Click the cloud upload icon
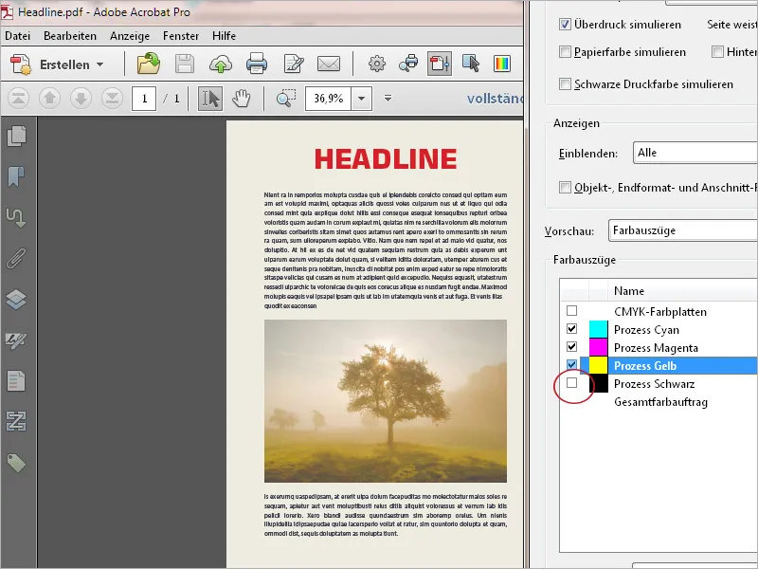Image resolution: width=758 pixels, height=569 pixels. click(221, 64)
